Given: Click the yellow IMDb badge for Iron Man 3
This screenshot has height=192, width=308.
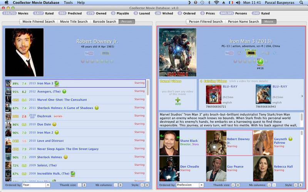Looking at the screenshot, I should (251, 53).
